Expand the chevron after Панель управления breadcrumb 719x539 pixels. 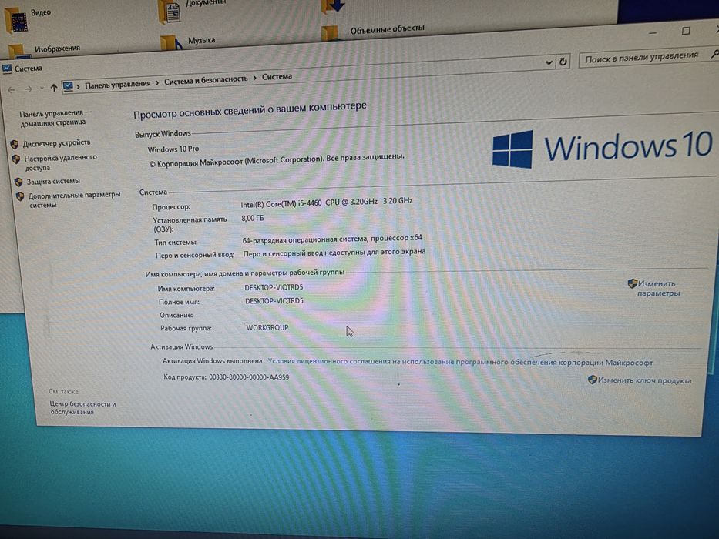157,82
